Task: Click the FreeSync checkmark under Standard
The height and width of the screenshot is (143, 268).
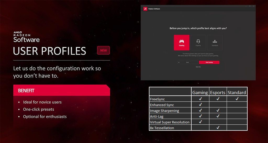Action: click(237, 99)
